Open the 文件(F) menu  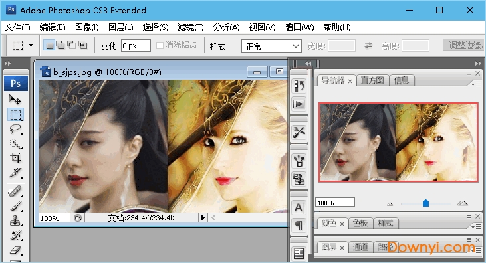pos(18,27)
